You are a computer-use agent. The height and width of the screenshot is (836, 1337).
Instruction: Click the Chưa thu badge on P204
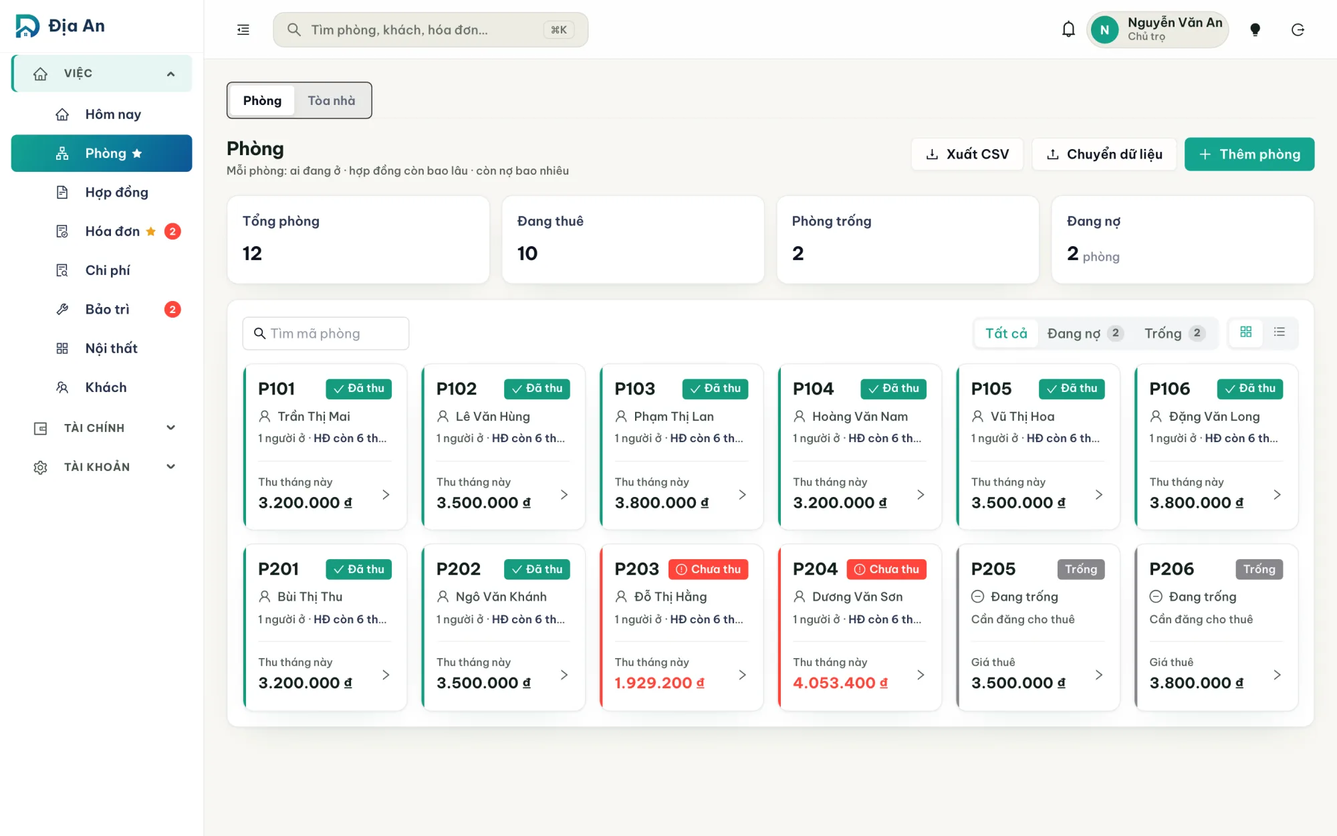pos(886,569)
